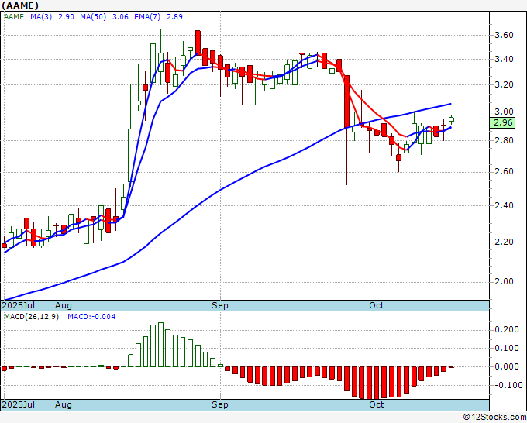This screenshot has height=423, width=527.
Task: Click the AAME legend label
Action: [14, 17]
